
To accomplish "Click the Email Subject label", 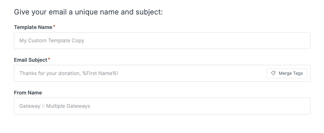I will point(30,60).
